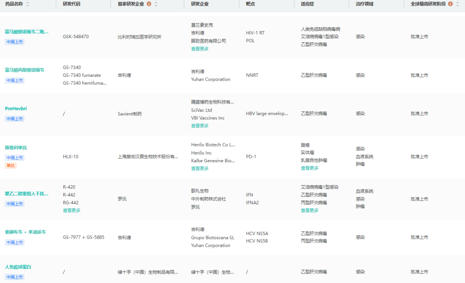Image resolution: width=465 pixels, height=283 pixels.
Task: Click the 中国上市 tag under 富马酸丙酚替诺福韦
Action: click(15, 81)
